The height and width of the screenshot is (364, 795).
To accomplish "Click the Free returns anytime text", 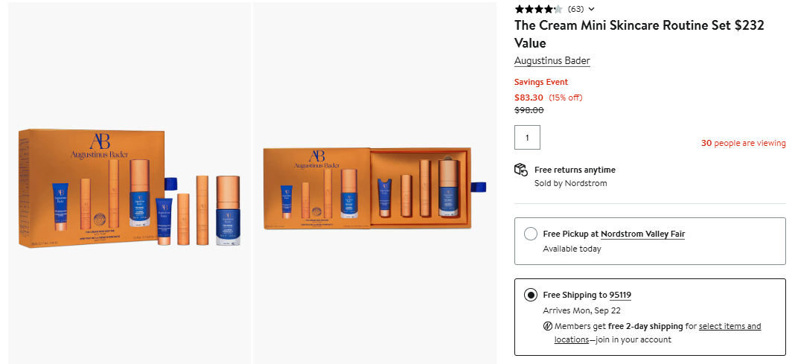I will pos(575,170).
